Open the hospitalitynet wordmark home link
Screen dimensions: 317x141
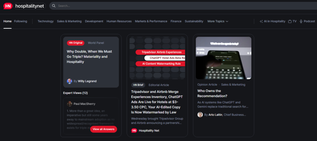pyautogui.click(x=30, y=6)
